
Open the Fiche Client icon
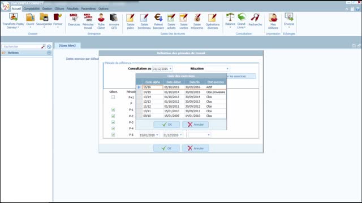point(101,17)
